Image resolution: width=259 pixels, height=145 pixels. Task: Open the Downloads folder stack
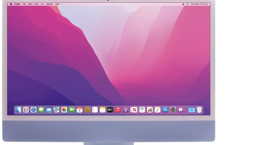[192, 110]
